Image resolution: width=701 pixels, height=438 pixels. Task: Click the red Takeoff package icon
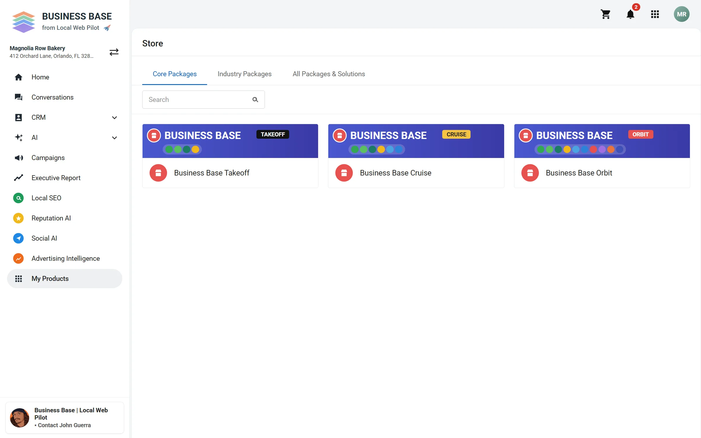158,173
